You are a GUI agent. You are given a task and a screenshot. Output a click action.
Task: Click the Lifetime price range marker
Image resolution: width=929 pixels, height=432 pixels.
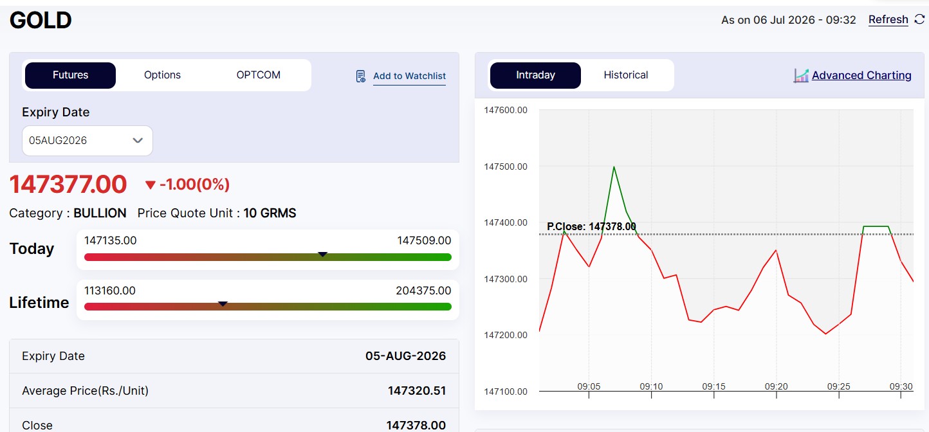[223, 303]
